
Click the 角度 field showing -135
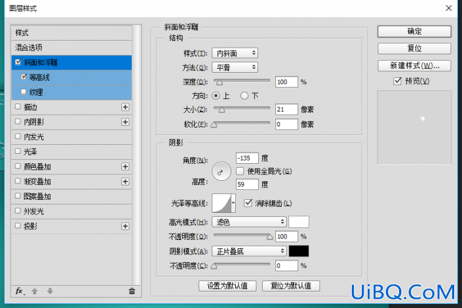coord(247,158)
